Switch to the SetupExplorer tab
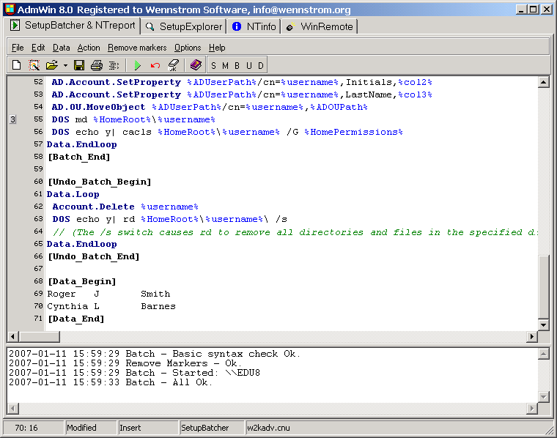The height and width of the screenshot is (438, 557). pyautogui.click(x=183, y=26)
